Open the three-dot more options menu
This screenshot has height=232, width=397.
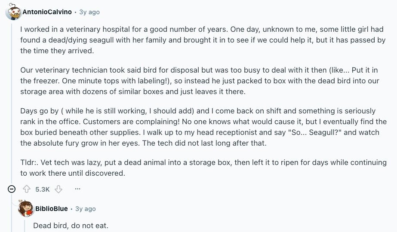tap(77, 189)
